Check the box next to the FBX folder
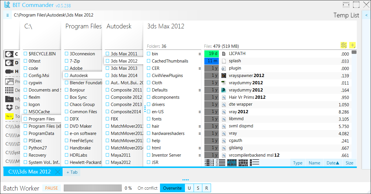This screenshot has width=371, height=194. tap(108, 119)
